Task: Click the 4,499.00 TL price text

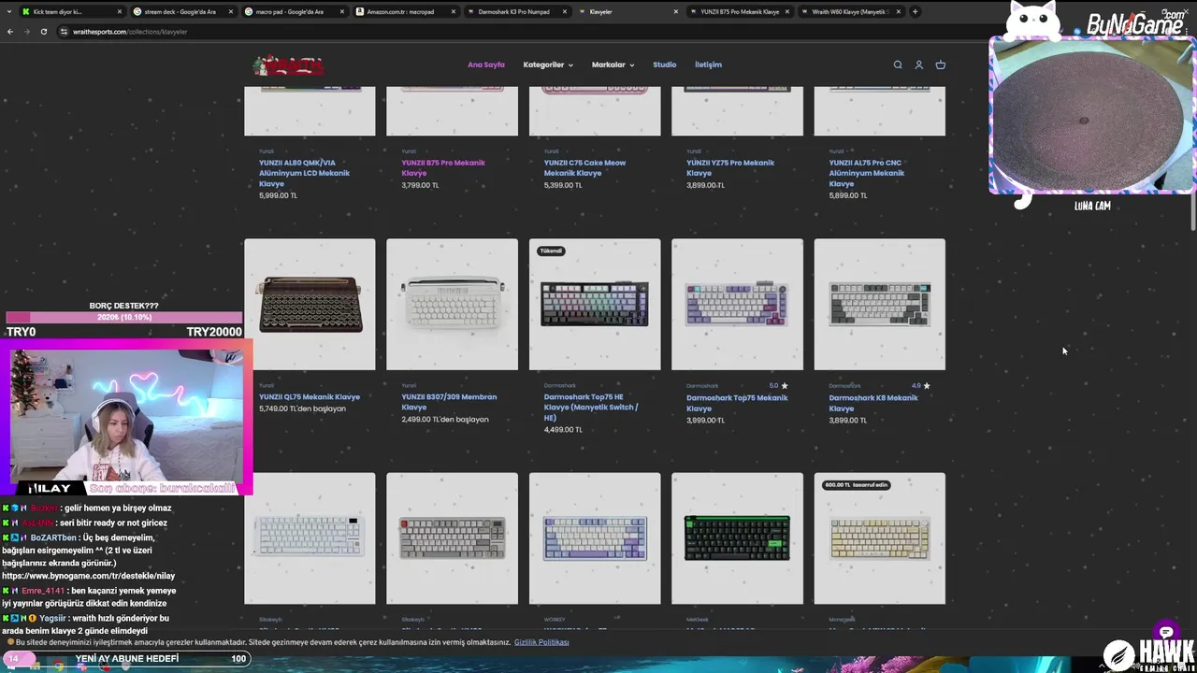Action: pyautogui.click(x=563, y=430)
